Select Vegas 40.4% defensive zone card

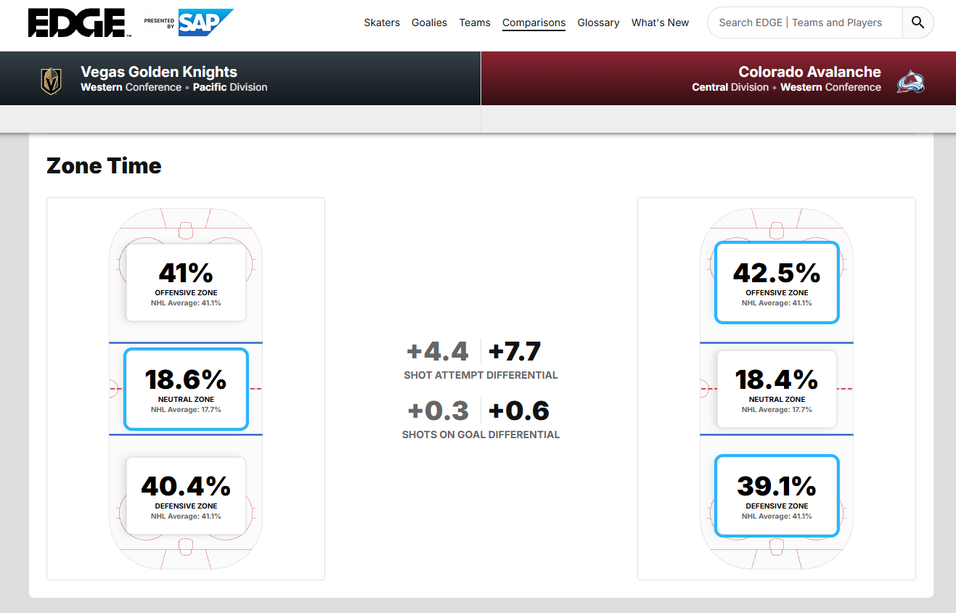point(186,495)
